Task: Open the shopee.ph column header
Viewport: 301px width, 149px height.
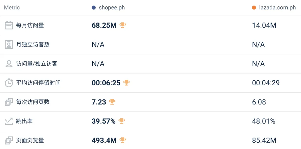Action: coord(112,8)
